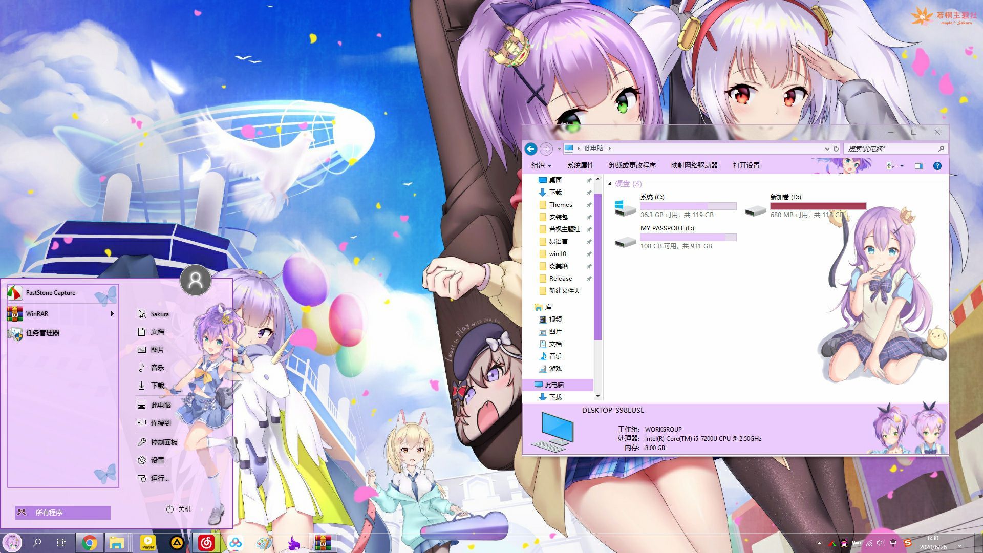Viewport: 983px width, 553px height.
Task: Open the NetEase Cloud Music taskbar icon
Action: [x=206, y=543]
